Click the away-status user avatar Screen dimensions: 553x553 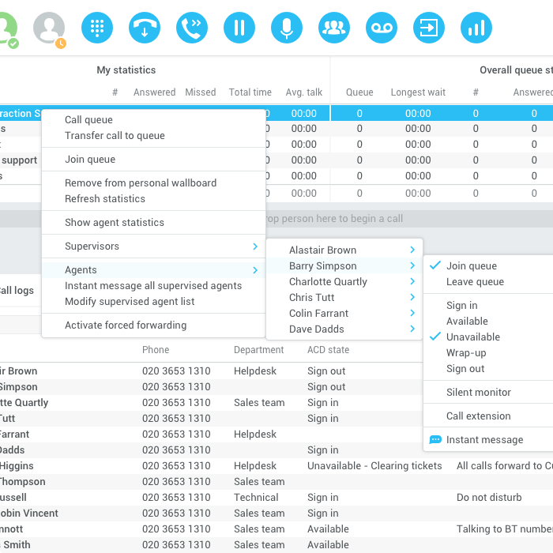(49, 28)
